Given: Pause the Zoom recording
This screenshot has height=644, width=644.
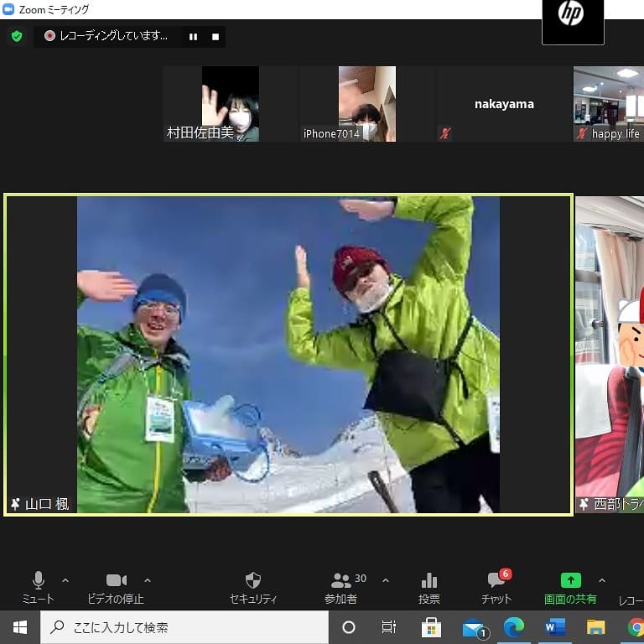Looking at the screenshot, I should point(194,37).
